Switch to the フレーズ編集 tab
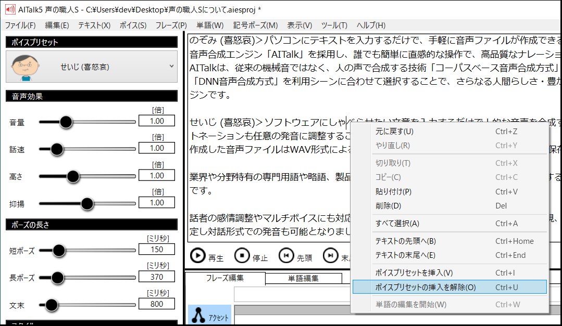The width and height of the screenshot is (562, 326). pyautogui.click(x=224, y=278)
